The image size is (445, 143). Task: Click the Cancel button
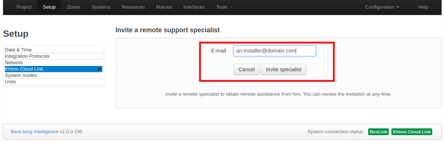(x=247, y=69)
